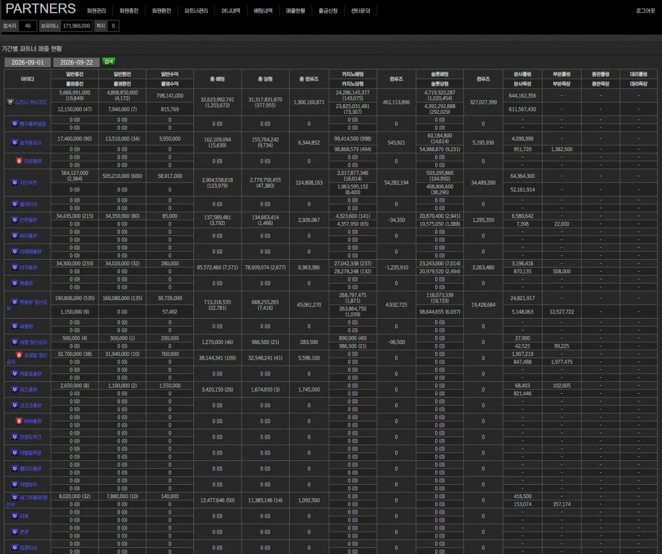Click the 총 배팅 column header
Viewport: 662px width, 554px height.
(x=217, y=79)
